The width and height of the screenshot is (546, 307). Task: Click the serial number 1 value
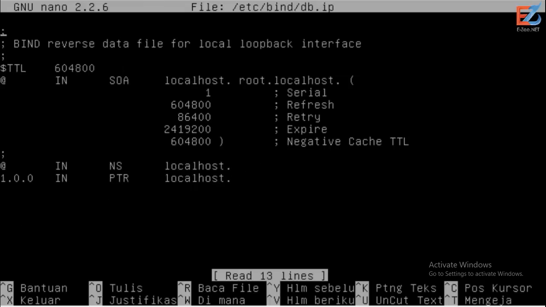[x=208, y=93]
